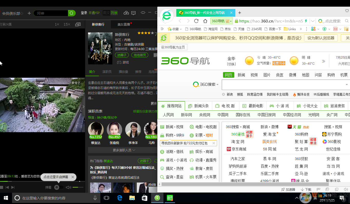Image resolution: width=350 pixels, height=204 pixels.
Task: Click the green search button in iQiyi
Action: (72, 13)
